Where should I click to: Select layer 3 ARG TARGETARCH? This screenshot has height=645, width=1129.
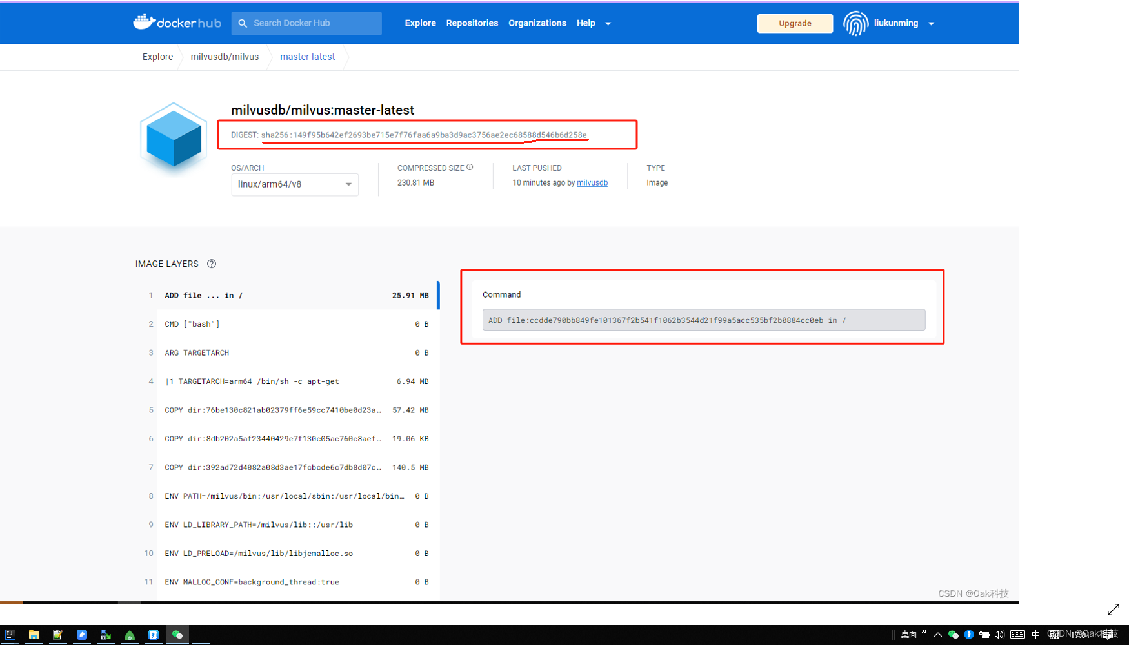click(x=287, y=353)
